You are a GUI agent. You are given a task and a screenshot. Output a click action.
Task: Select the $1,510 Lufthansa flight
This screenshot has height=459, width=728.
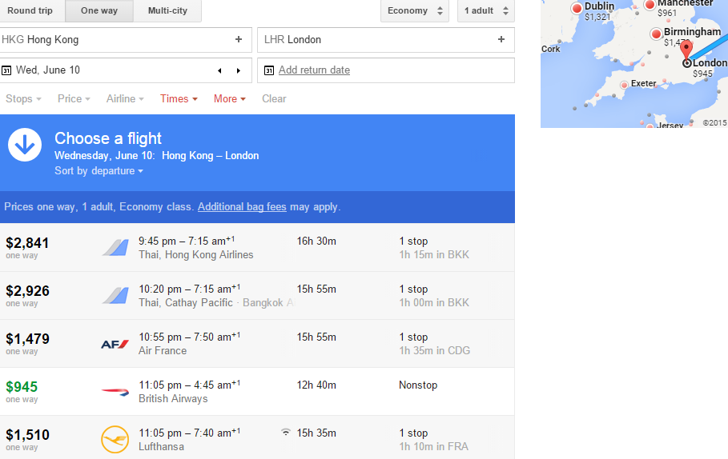click(257, 437)
